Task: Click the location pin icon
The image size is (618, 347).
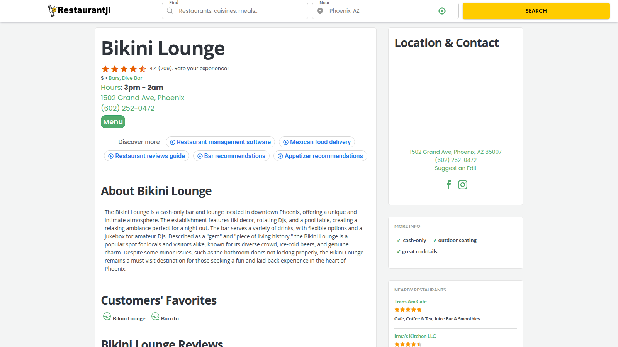Action: click(x=320, y=11)
